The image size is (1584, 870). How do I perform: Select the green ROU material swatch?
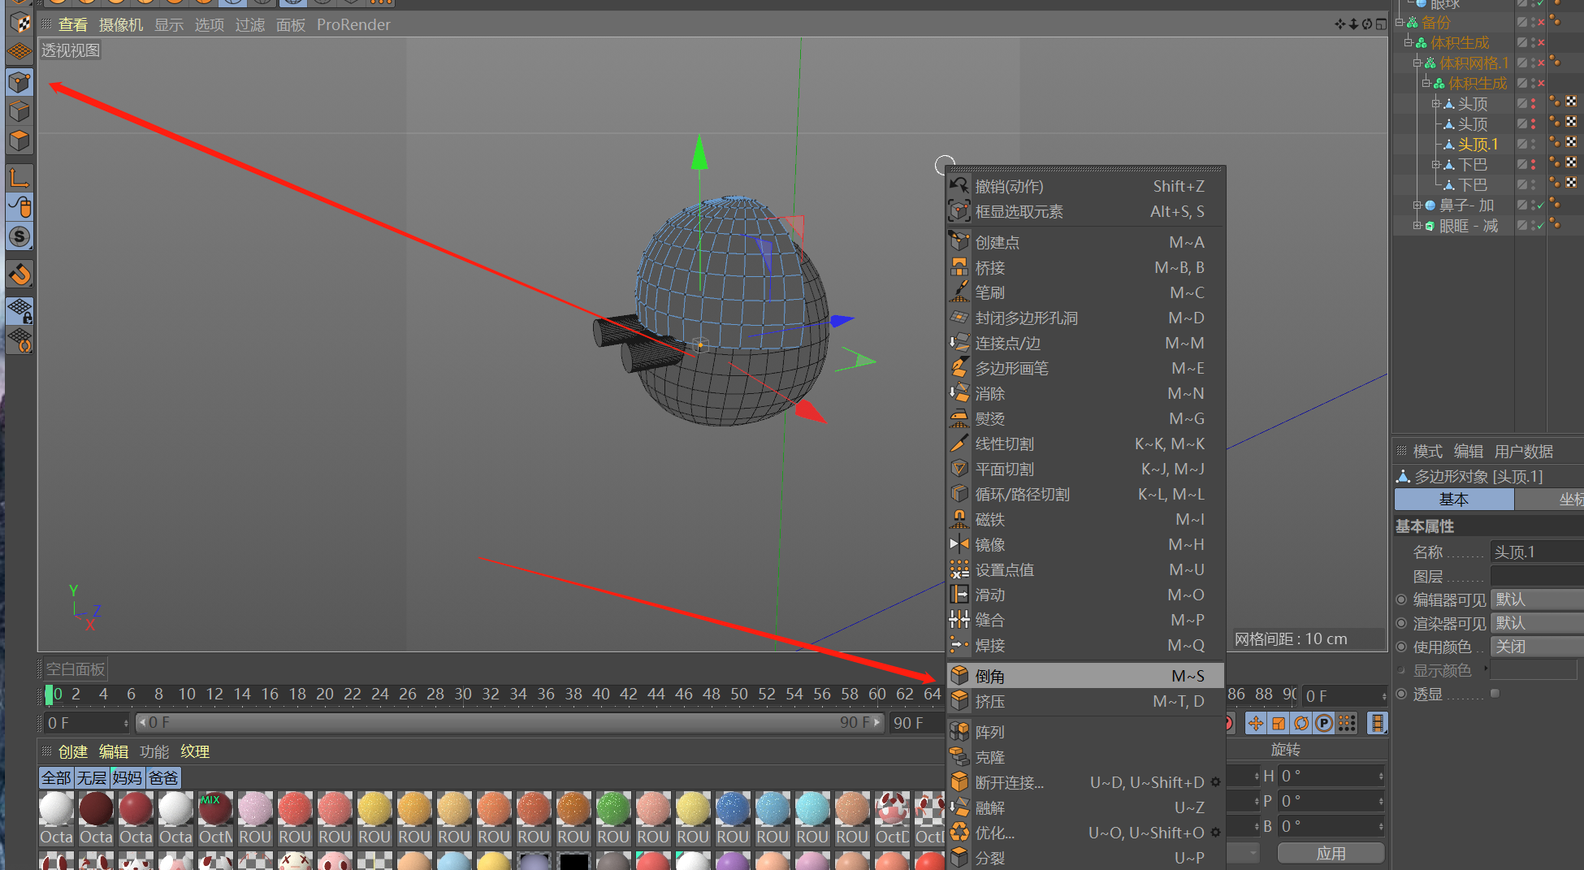613,809
